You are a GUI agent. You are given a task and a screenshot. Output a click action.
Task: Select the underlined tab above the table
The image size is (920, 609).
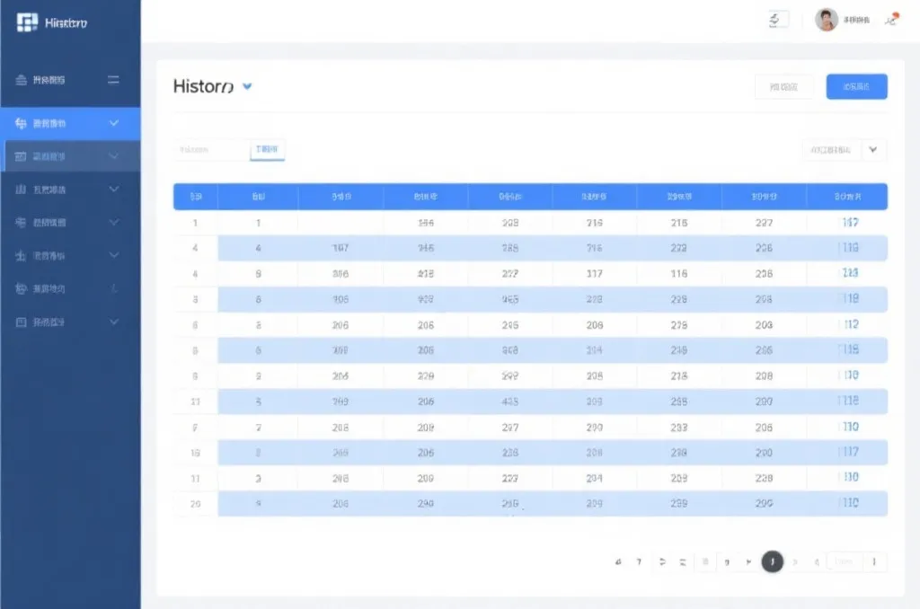[267, 150]
